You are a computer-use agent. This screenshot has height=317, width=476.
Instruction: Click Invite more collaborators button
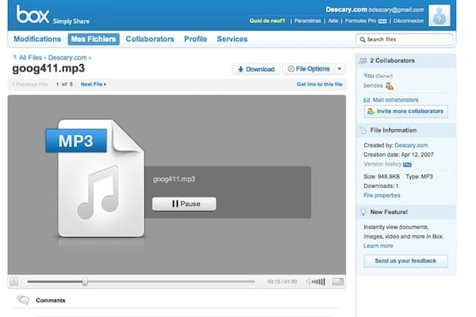405,112
